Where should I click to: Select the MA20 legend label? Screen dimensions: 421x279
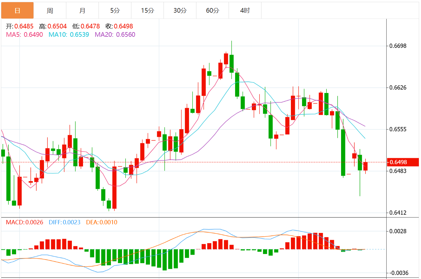[115, 35]
